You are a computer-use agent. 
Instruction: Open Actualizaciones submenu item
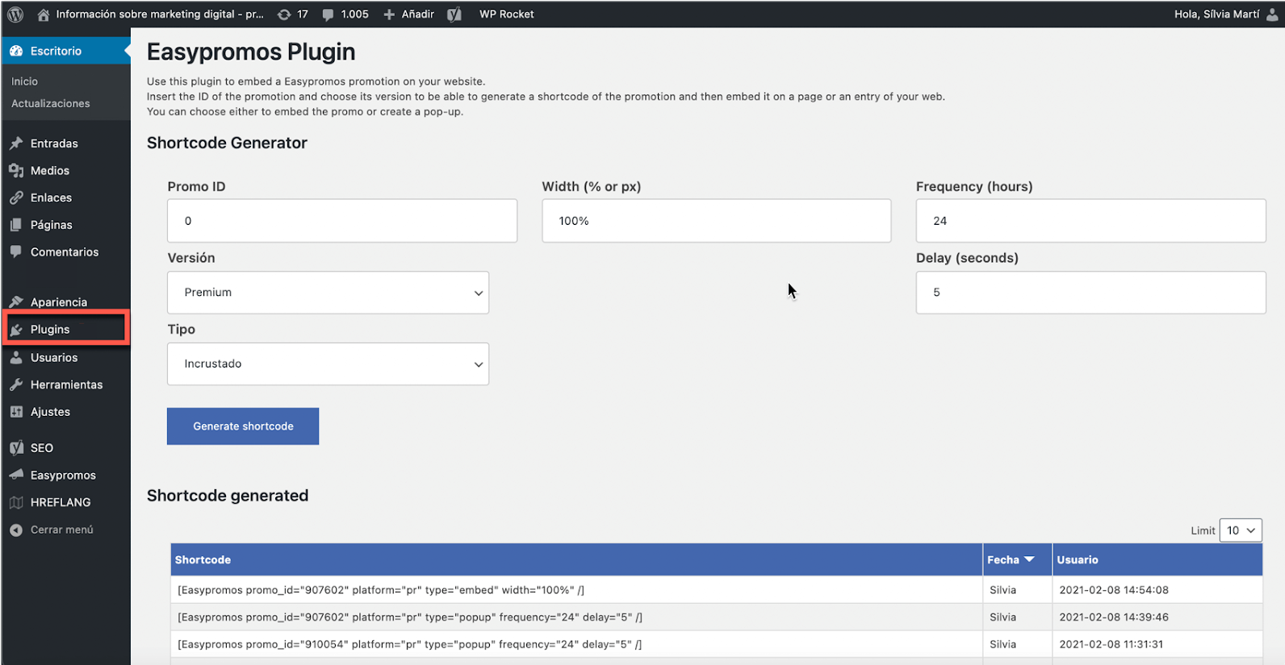tap(51, 103)
